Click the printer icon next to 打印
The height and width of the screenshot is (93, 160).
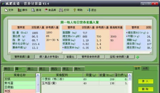pyautogui.click(x=61, y=10)
